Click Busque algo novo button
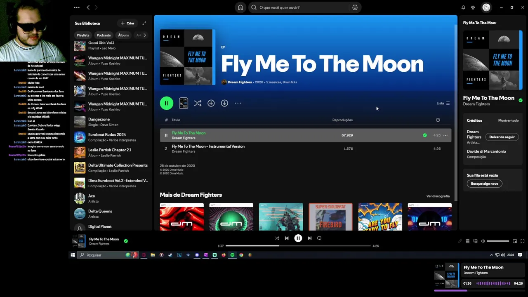Screen dimensions: 528x297 [x=485, y=184]
